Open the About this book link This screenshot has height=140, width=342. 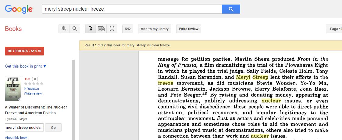[16, 138]
